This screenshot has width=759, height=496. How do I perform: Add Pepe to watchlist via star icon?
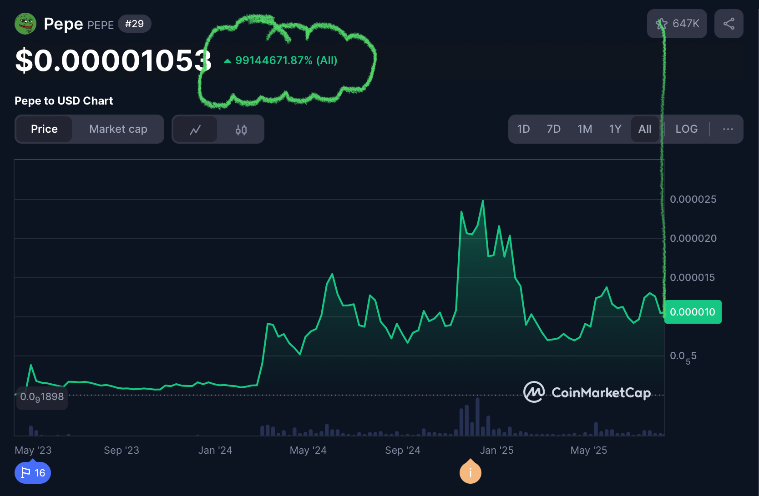[662, 24]
